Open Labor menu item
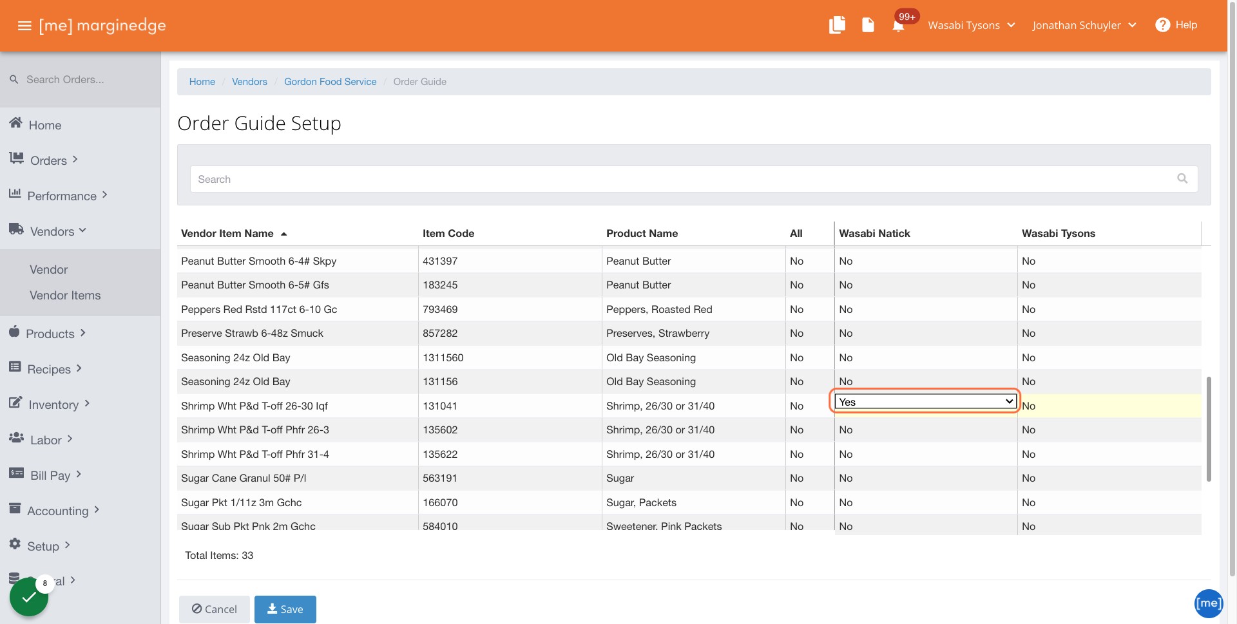 [46, 440]
